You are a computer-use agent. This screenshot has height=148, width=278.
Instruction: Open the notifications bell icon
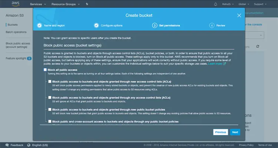[215, 4]
